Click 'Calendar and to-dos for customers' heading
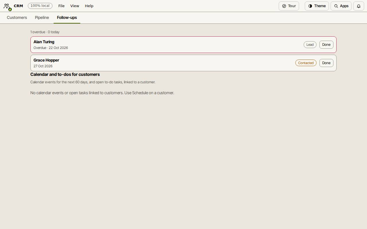This screenshot has width=367, height=229. coord(65,74)
